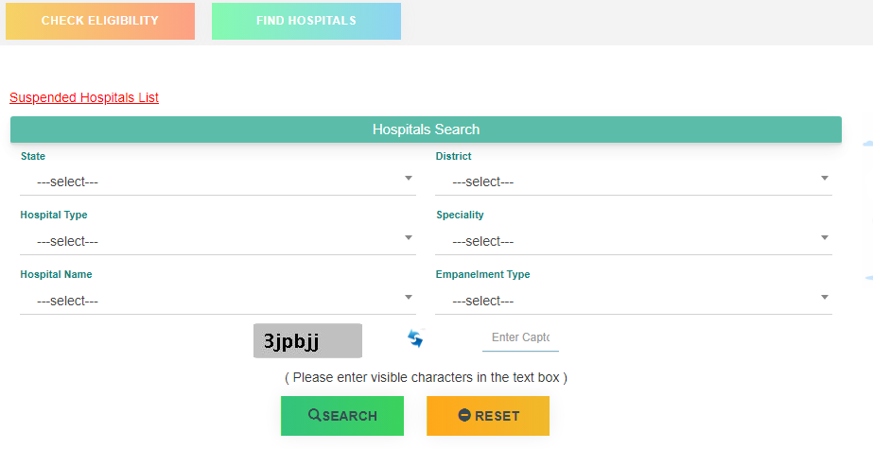Screen dimensions: 873x449
Task: Switch to Find Hospitals tab
Action: click(306, 21)
